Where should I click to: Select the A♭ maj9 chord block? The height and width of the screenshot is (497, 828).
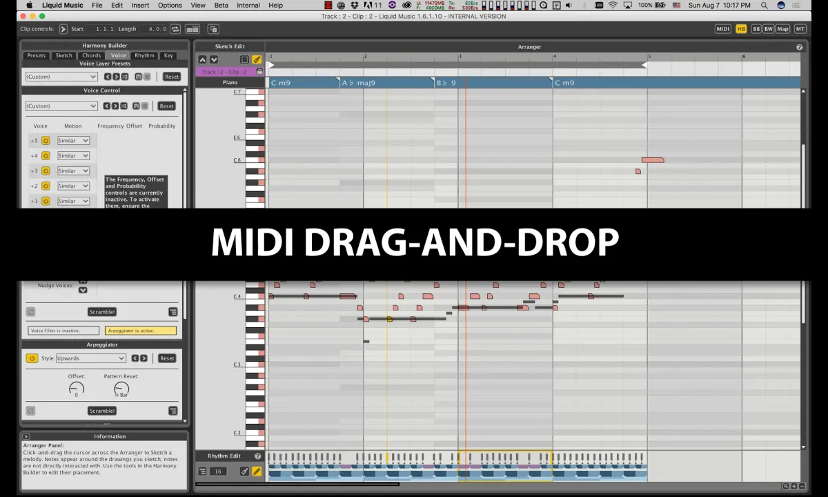pos(387,83)
